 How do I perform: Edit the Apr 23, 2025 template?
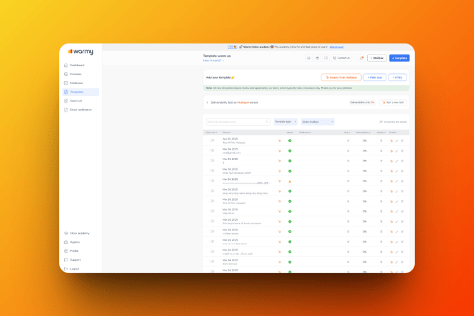[397, 141]
